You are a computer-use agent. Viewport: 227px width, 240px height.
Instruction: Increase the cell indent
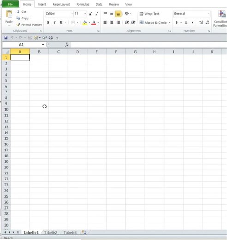[x=133, y=23]
